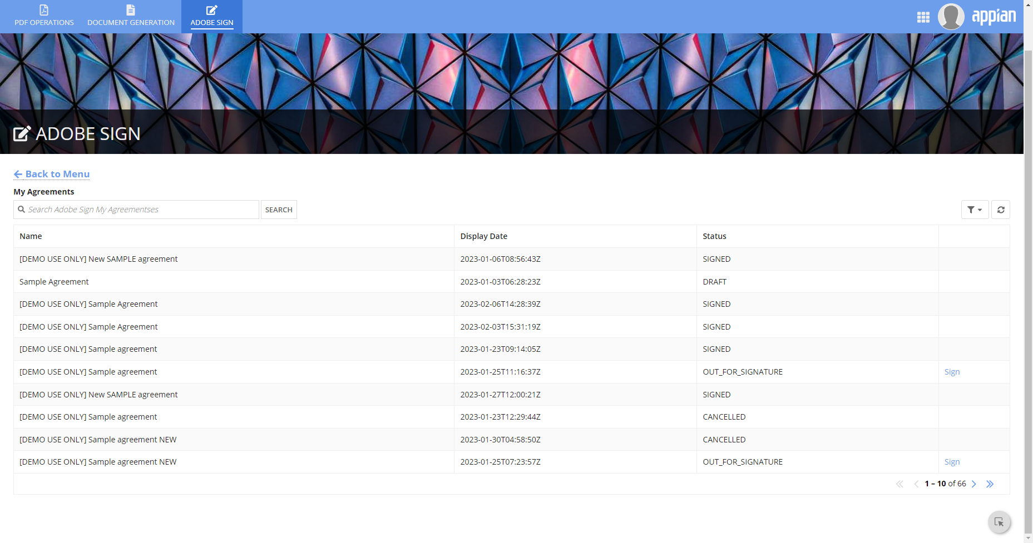Open the Document Generation tab
Screen dimensions: 1033x543
131,16
